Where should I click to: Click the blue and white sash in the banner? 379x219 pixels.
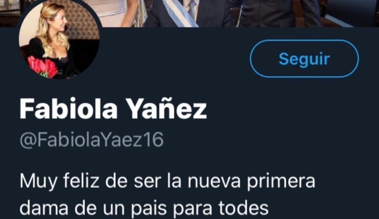click(179, 13)
